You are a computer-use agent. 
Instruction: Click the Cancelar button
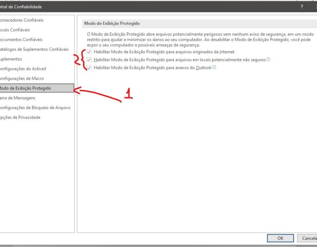tap(307, 238)
